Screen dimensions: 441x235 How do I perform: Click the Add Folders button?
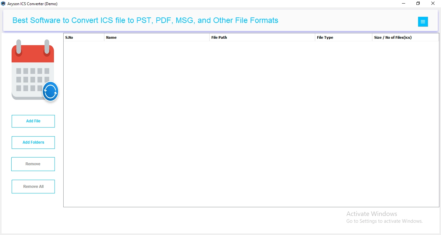tap(33, 142)
